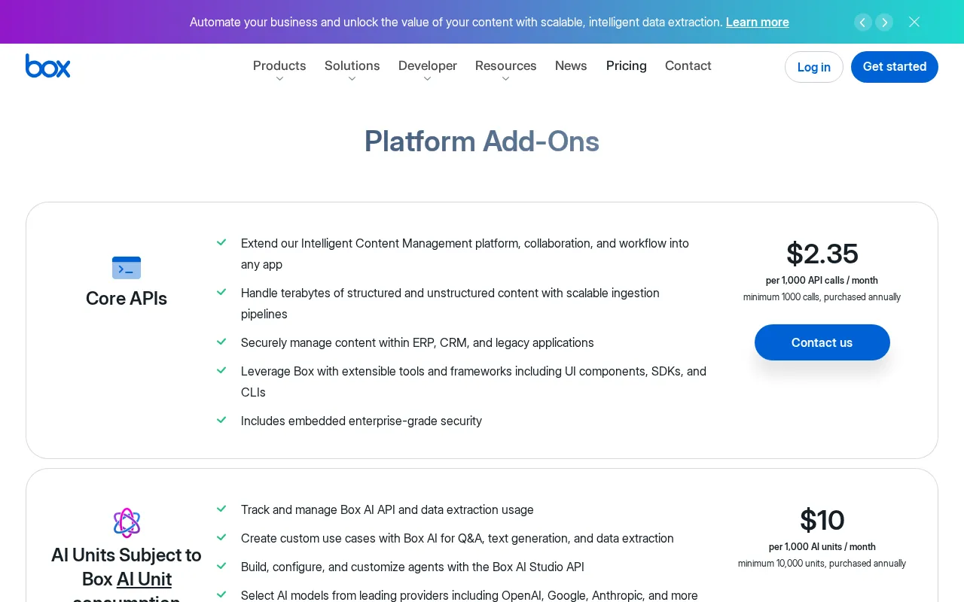
Task: Follow the Learn more banner link
Action: point(758,22)
